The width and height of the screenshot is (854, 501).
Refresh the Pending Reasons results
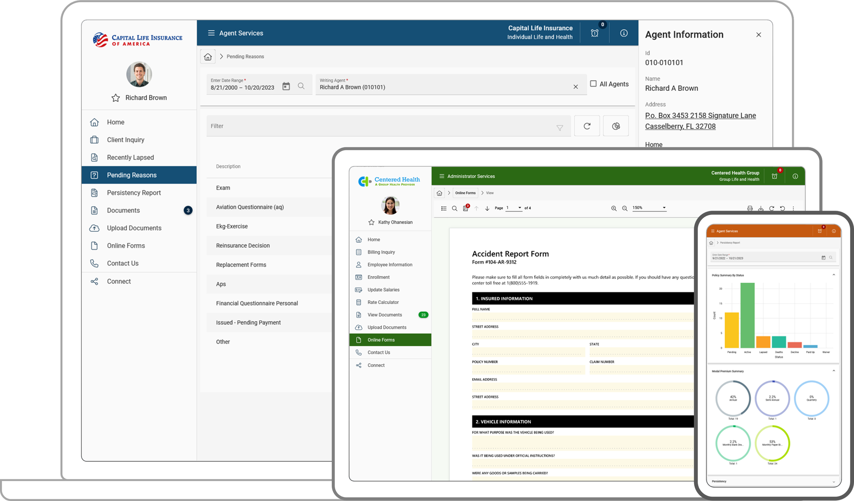coord(587,126)
